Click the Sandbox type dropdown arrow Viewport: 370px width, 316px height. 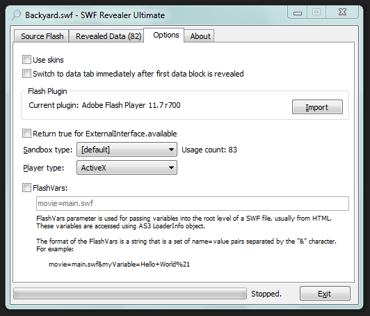click(171, 150)
